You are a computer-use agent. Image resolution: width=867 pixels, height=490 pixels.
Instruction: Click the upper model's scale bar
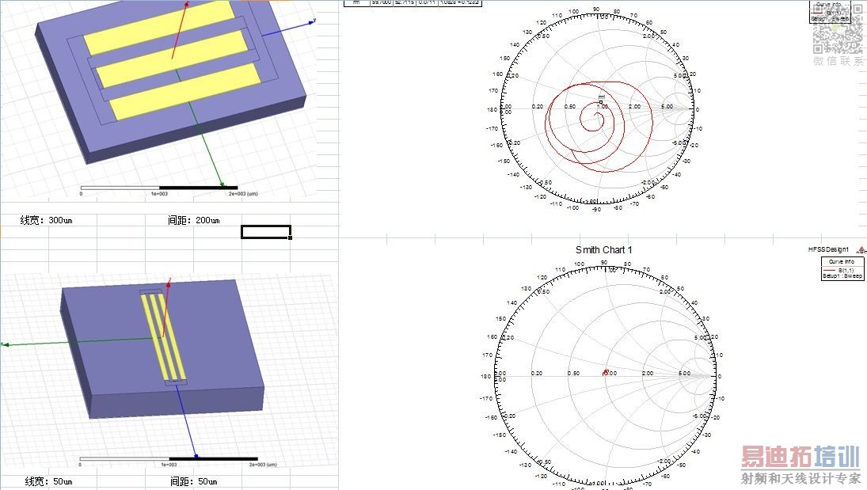[158, 188]
